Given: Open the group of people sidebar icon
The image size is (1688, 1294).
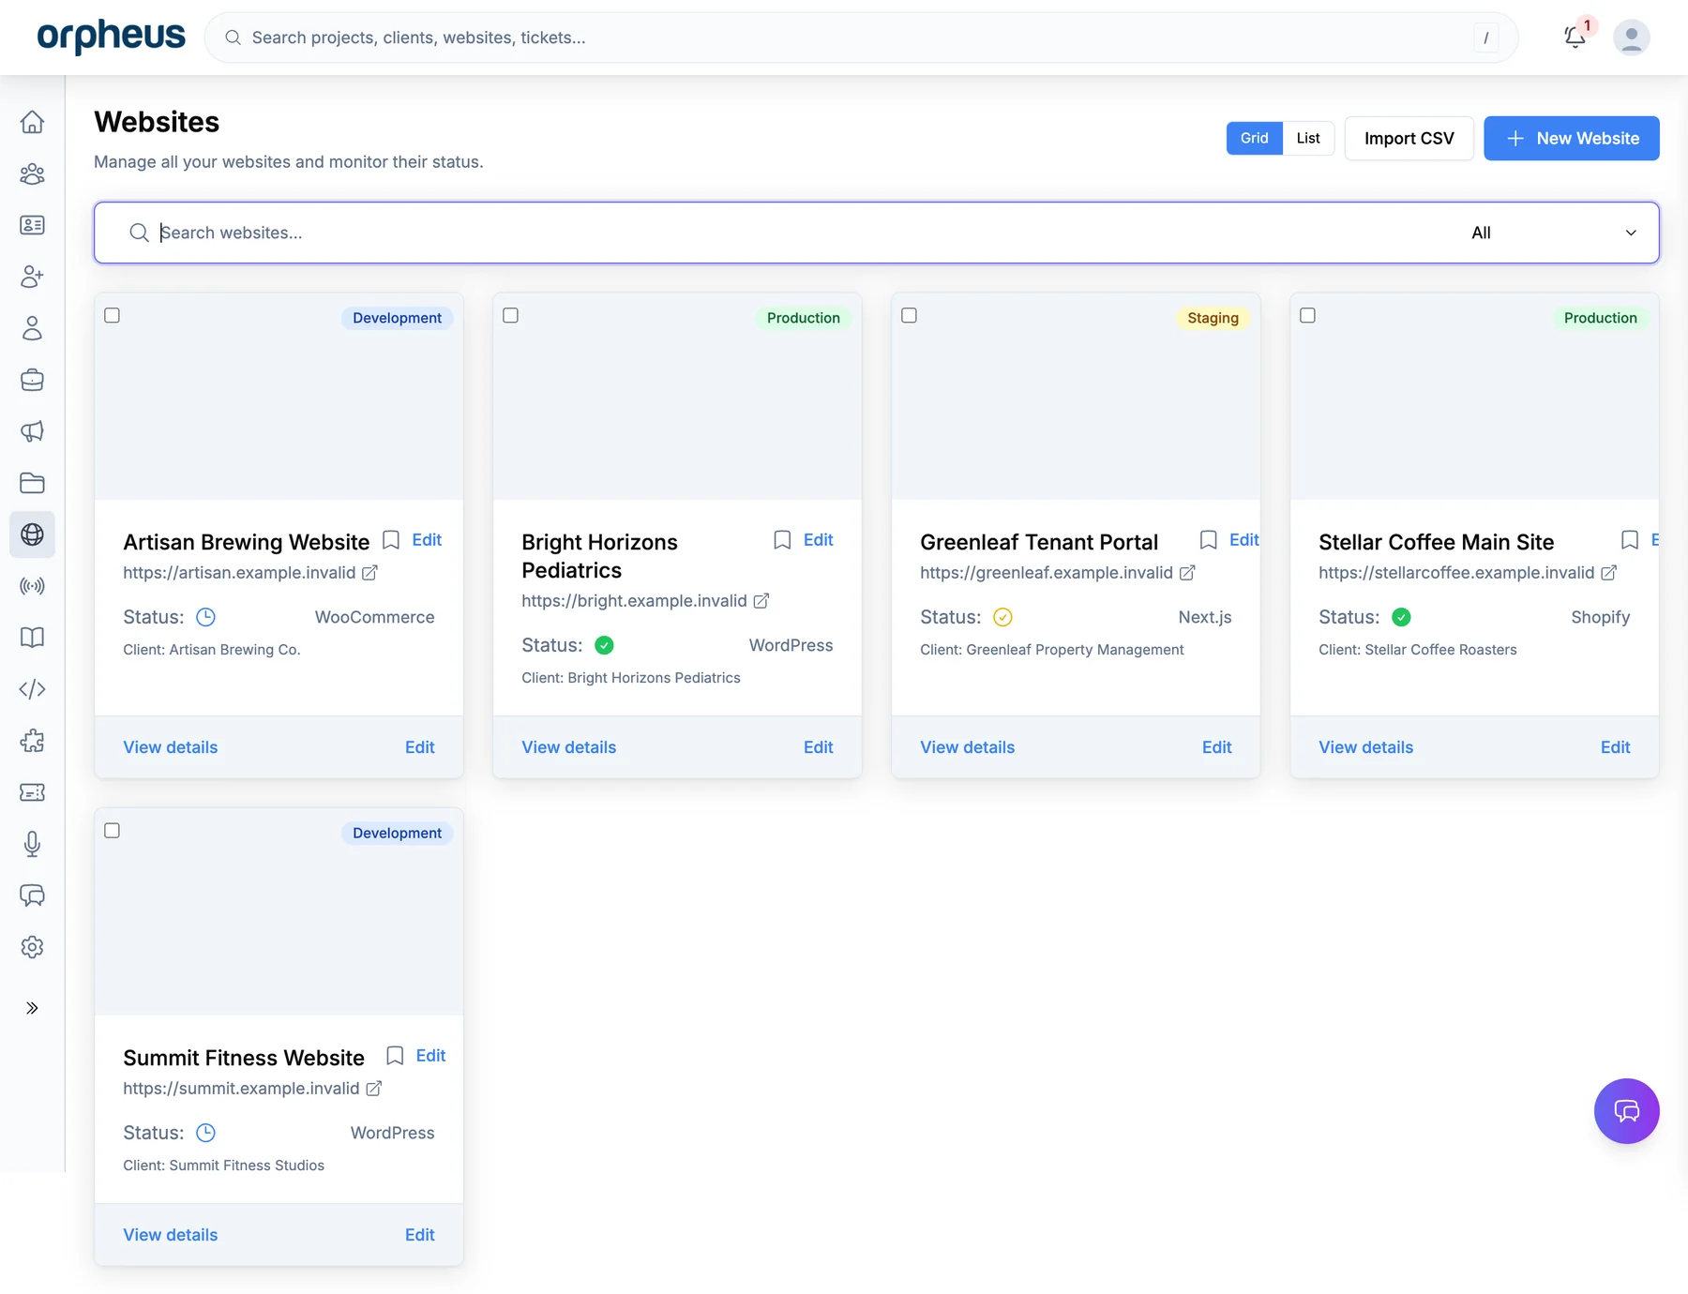Looking at the screenshot, I should 32,173.
